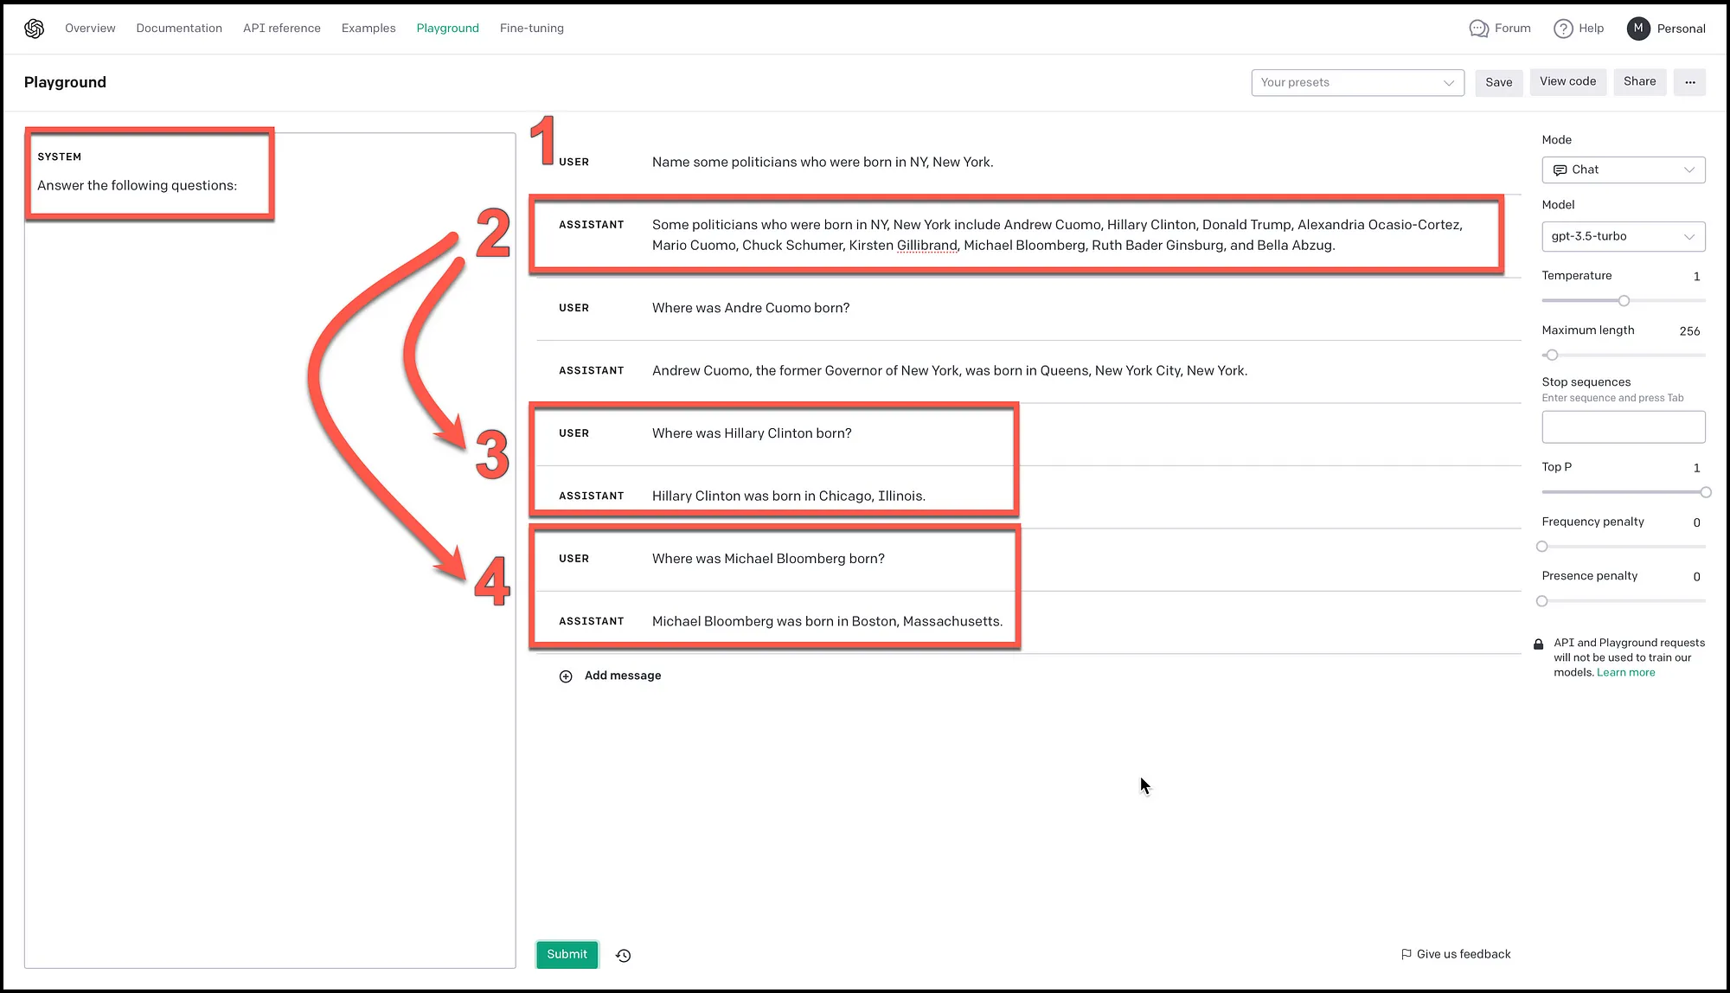Toggle the ASSISTANT role on the politicians list reply
Viewport: 1730px width, 993px height.
click(x=591, y=225)
